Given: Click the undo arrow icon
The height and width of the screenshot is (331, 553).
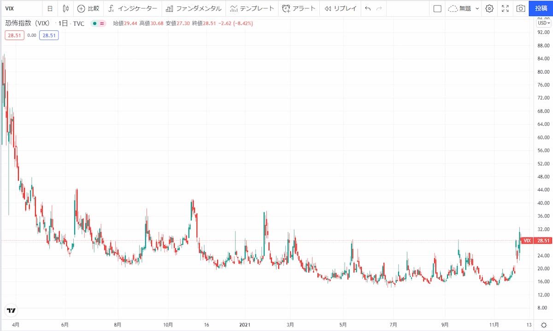Looking at the screenshot, I should tap(367, 8).
